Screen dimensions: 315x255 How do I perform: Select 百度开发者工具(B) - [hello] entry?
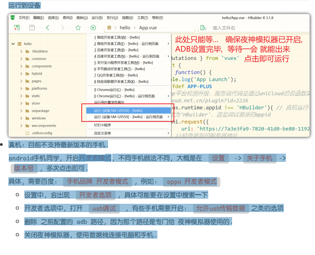[129, 50]
